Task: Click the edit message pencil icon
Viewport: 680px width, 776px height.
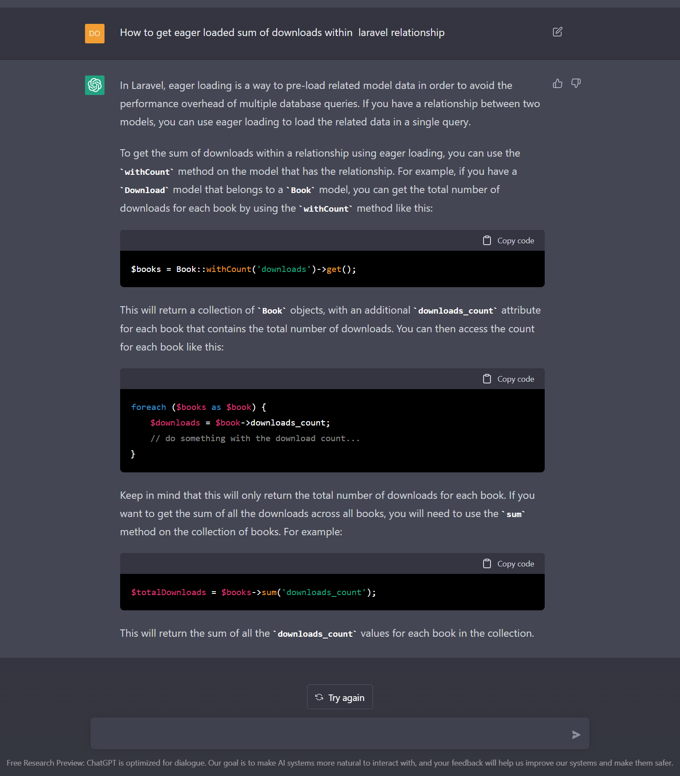Action: point(557,32)
